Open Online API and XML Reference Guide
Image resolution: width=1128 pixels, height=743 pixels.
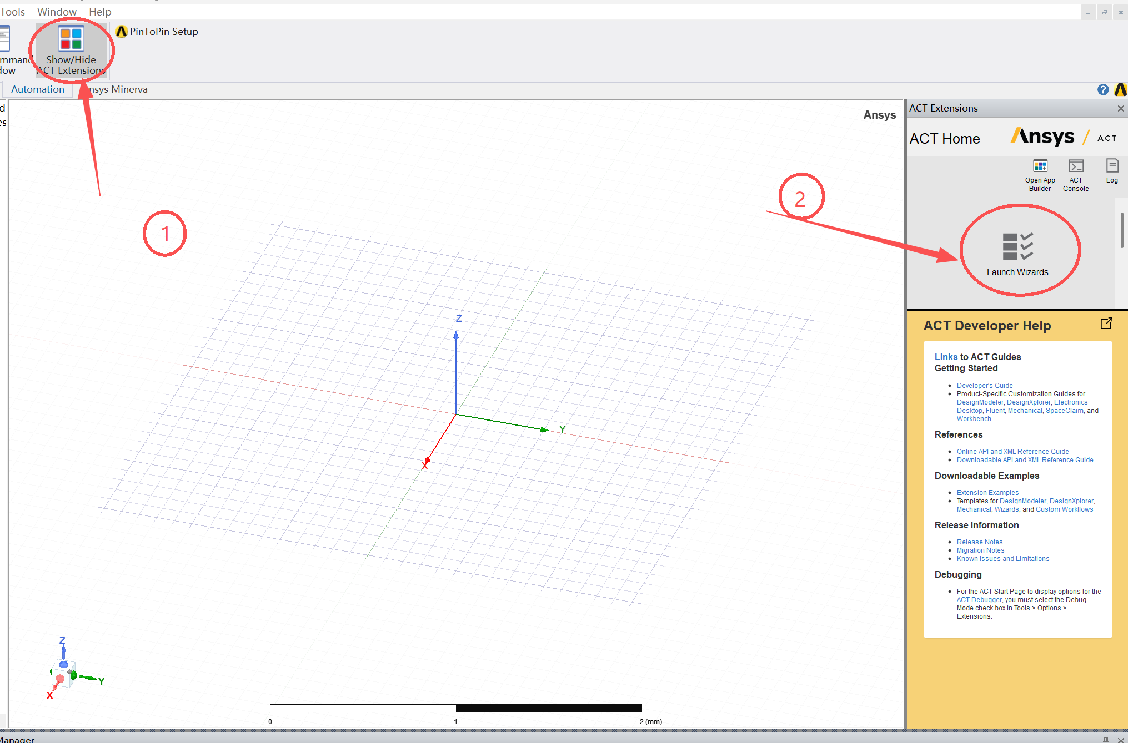click(x=1012, y=452)
